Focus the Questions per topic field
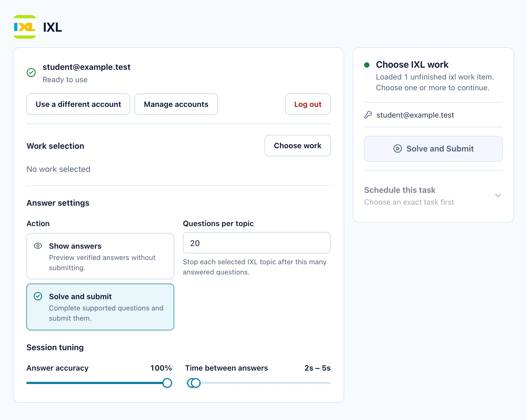 pos(257,243)
